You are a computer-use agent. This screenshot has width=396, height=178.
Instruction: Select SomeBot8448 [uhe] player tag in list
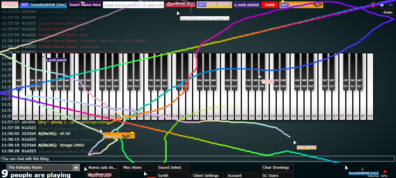tap(44, 5)
